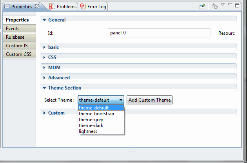247x163 pixels.
Task: Click the Add Custom Theme button
Action: 149,100
